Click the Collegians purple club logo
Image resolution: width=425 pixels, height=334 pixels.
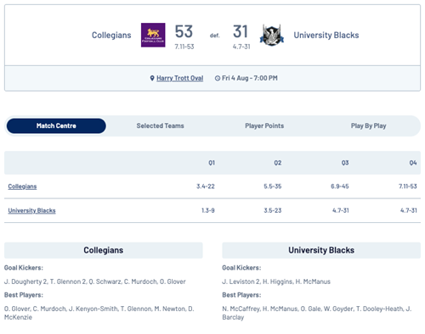153,35
